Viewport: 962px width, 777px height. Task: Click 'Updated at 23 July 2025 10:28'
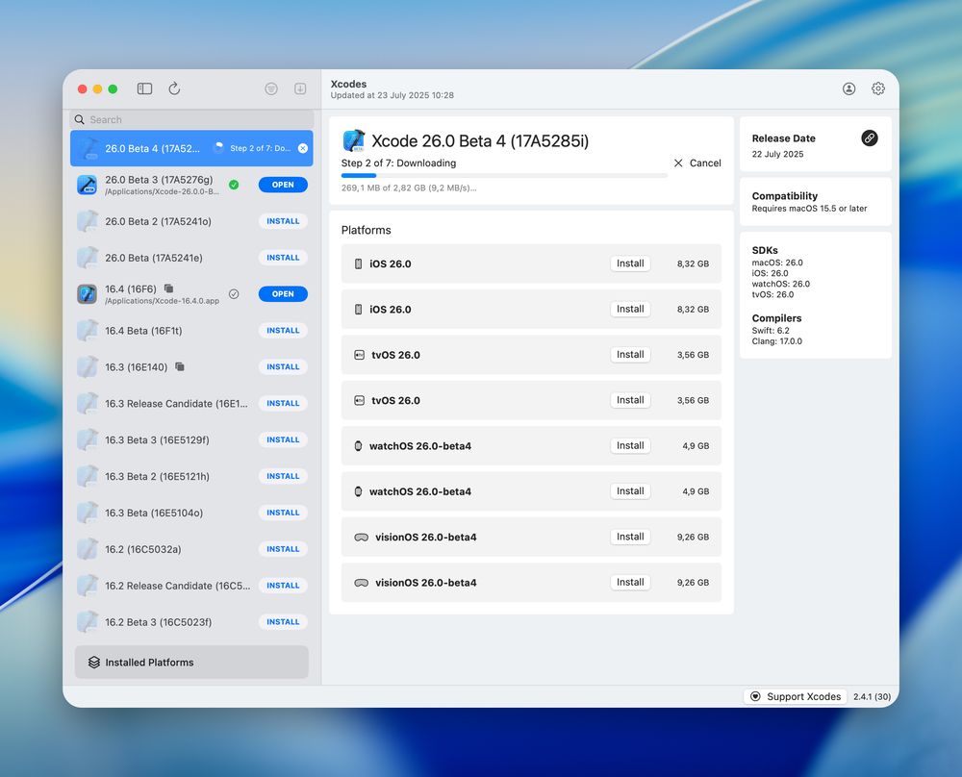[x=392, y=95]
